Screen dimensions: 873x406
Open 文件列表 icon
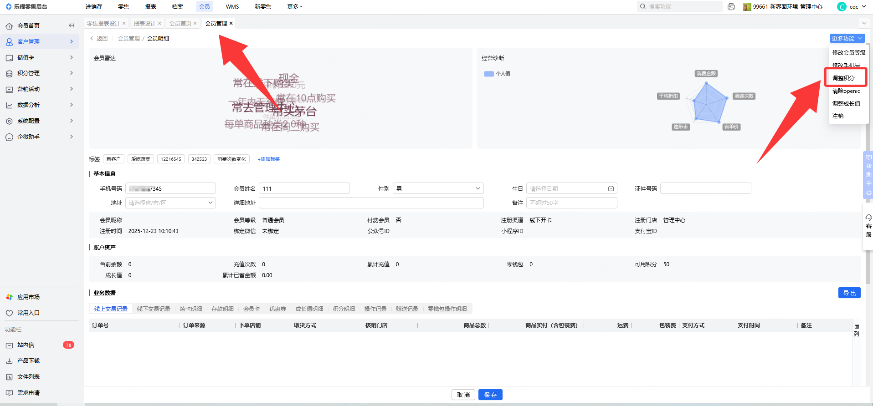coord(9,377)
